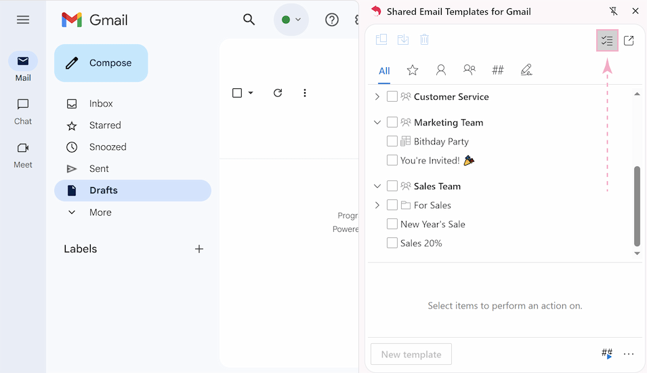Screen dimensions: 647x373
Task: Collapse the Sales Team group
Action: [377, 186]
